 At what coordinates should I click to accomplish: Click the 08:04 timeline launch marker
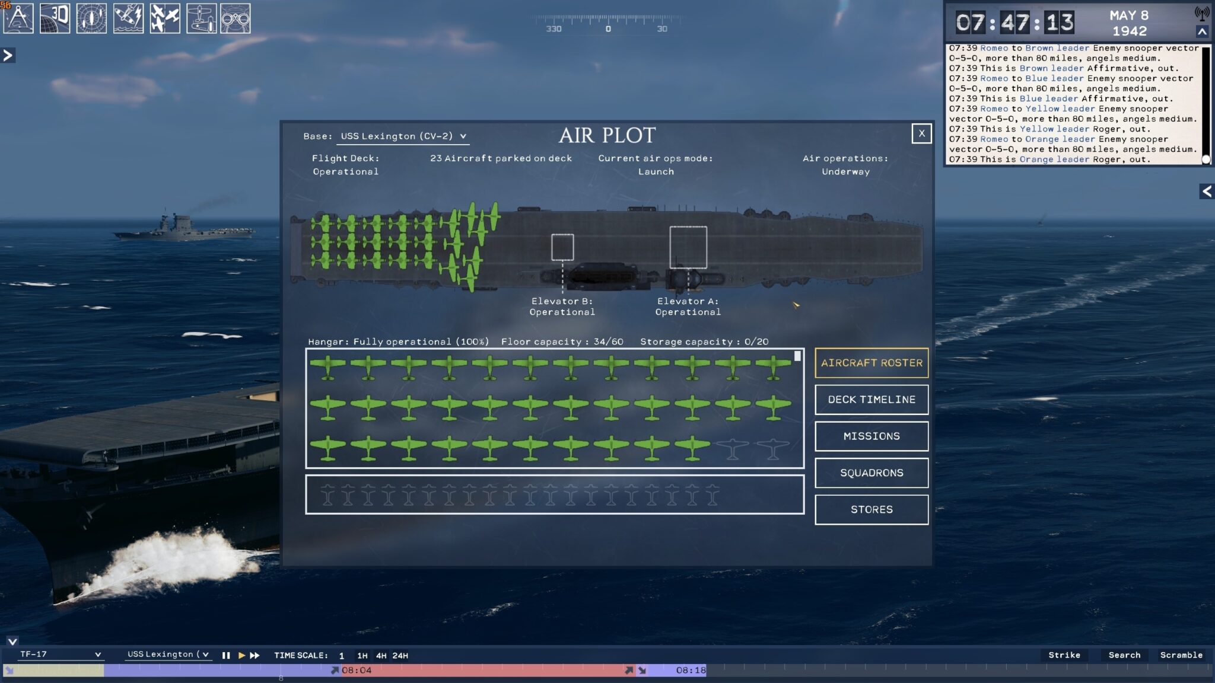point(336,671)
